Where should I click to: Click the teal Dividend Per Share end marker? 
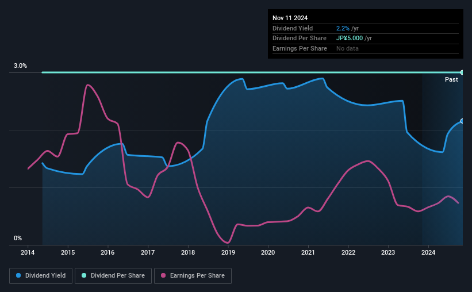point(462,72)
